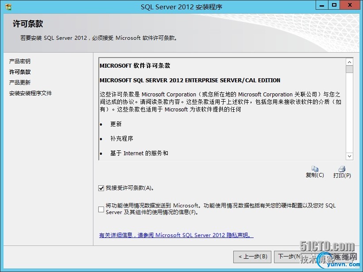363x272 pixels.
Task: Click the license text scroll up arrow
Action: pos(350,62)
